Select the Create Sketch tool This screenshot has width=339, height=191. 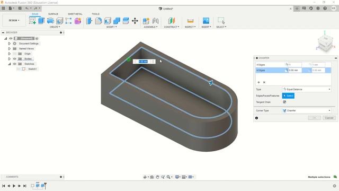click(32, 21)
